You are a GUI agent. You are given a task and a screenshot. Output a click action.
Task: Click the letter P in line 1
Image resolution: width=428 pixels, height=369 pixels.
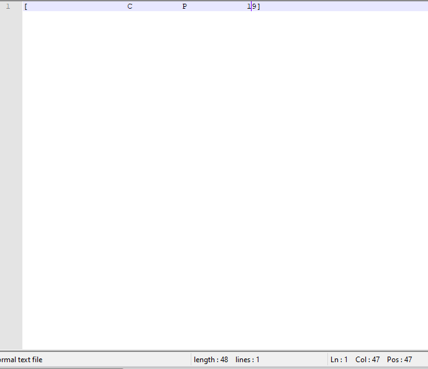pos(184,6)
